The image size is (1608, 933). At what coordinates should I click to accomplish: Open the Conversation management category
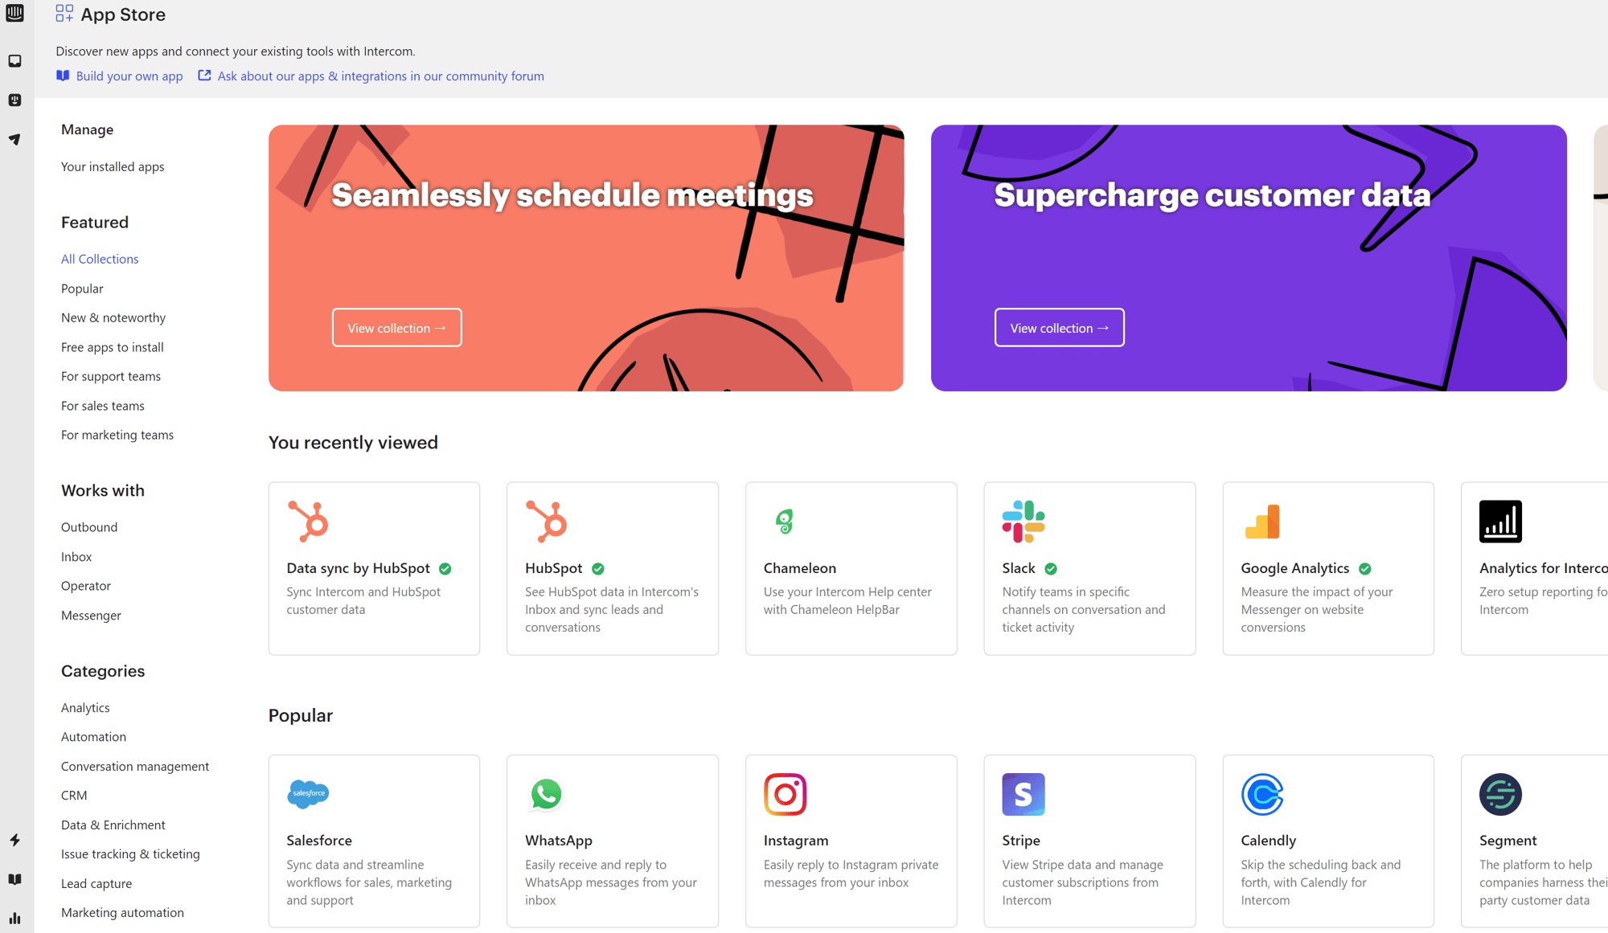coord(135,767)
